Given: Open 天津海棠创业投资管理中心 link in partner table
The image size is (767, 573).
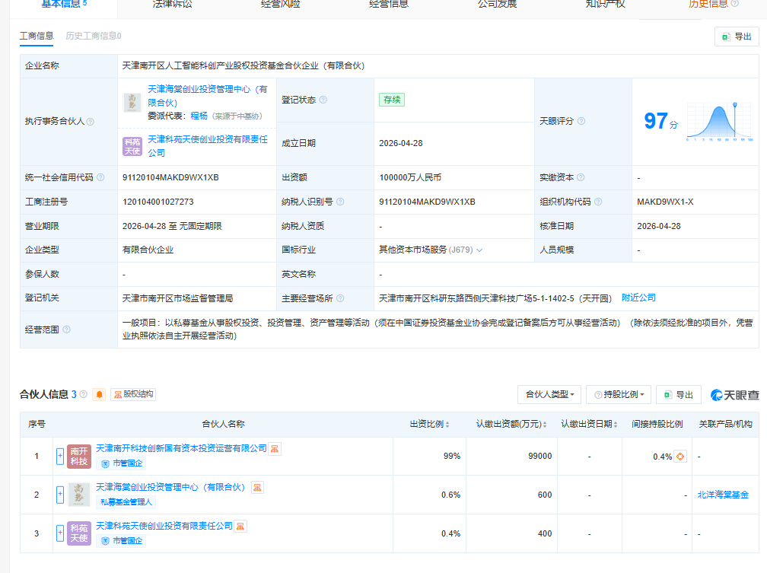Looking at the screenshot, I should click(x=170, y=487).
